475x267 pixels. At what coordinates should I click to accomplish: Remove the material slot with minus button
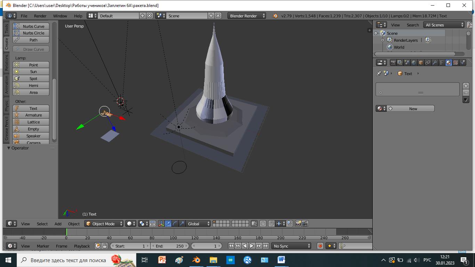[x=466, y=93]
